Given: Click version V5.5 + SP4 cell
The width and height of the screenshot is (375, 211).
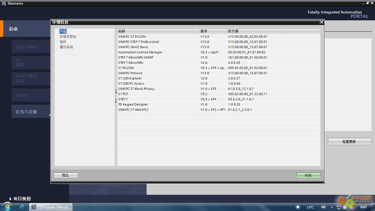Looking at the screenshot, I should 208,99.
